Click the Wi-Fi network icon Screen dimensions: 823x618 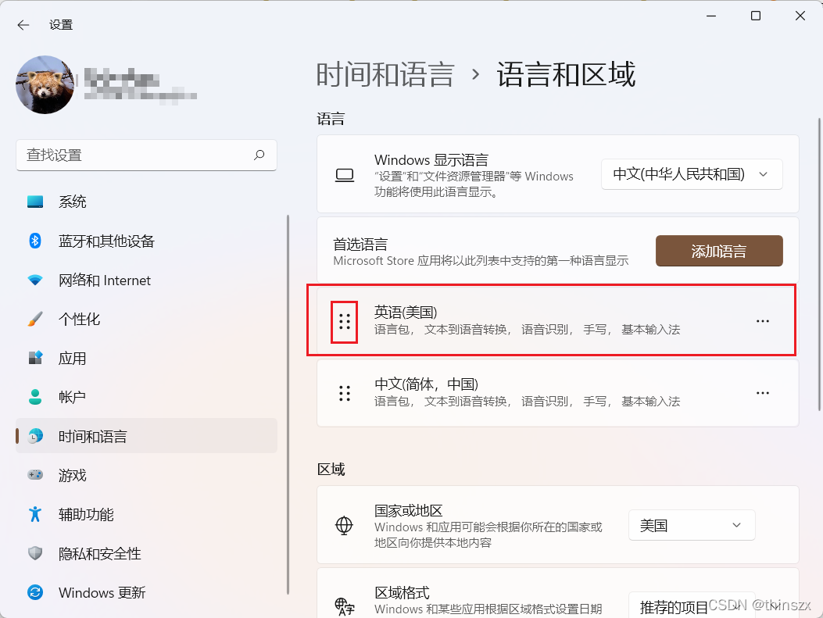35,280
